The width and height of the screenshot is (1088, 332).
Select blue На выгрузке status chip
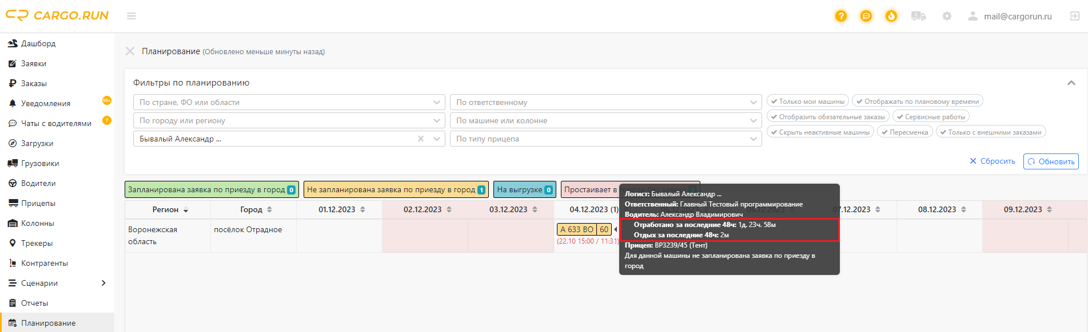525,189
